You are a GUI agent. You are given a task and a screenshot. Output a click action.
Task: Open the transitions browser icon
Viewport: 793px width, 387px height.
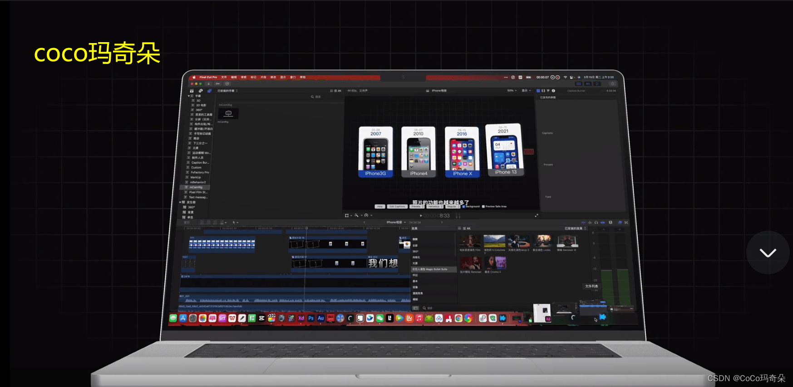(626, 223)
